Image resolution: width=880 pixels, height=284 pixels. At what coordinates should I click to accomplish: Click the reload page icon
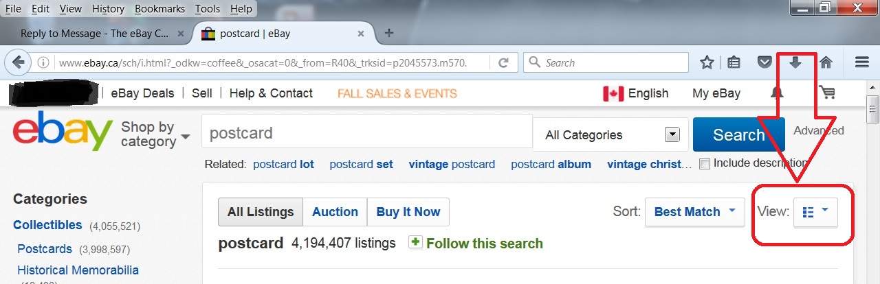click(x=503, y=62)
